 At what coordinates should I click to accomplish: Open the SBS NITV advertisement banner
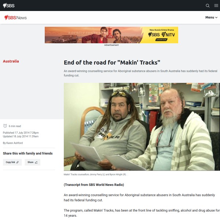(111, 35)
